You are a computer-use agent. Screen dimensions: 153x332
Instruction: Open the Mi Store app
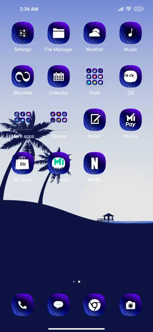click(23, 163)
